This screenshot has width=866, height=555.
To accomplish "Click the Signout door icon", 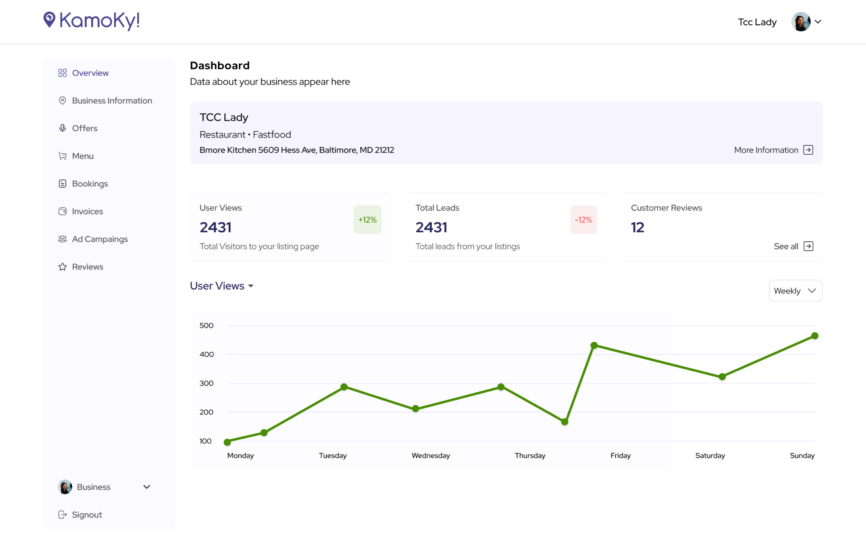I will pyautogui.click(x=62, y=515).
